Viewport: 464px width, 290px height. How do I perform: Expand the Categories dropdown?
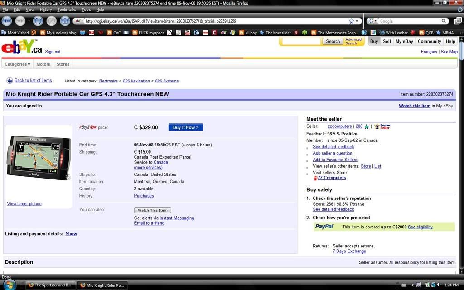[x=17, y=64]
